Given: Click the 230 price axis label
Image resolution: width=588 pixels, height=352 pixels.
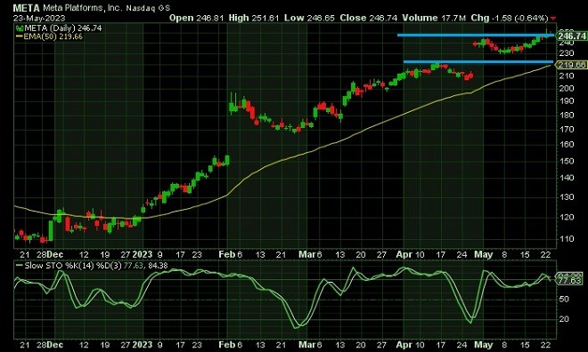Looking at the screenshot, I should [567, 53].
